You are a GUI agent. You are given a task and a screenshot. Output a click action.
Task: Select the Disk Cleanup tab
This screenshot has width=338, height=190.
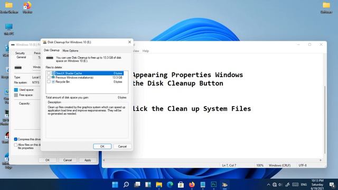52,50
